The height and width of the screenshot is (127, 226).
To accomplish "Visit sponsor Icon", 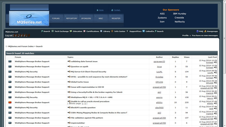I will tap(162, 22).
